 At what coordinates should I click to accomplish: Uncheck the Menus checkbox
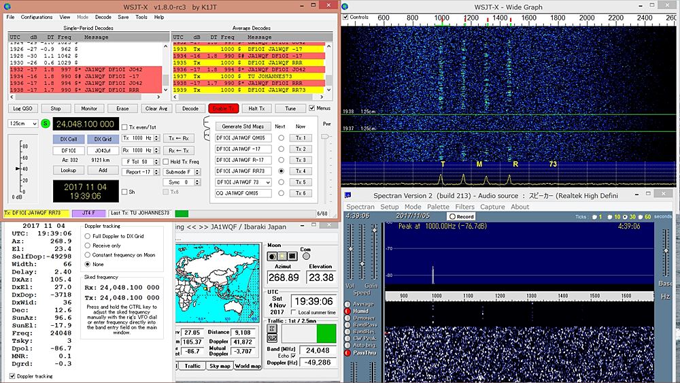pos(312,108)
